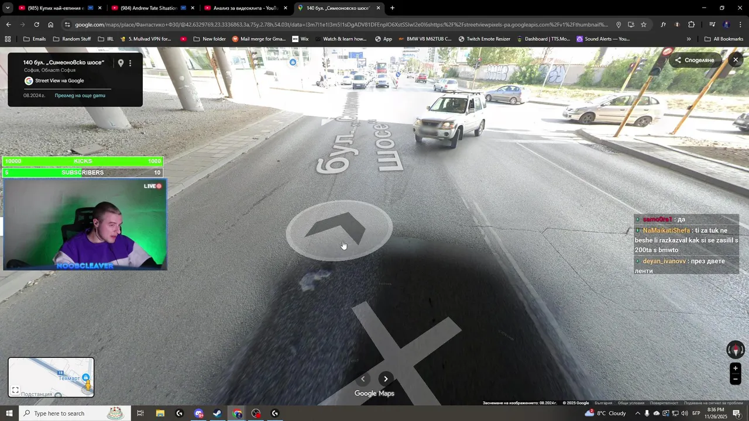Click the location pin icon in address card
Viewport: 749px width, 421px height.
point(121,63)
